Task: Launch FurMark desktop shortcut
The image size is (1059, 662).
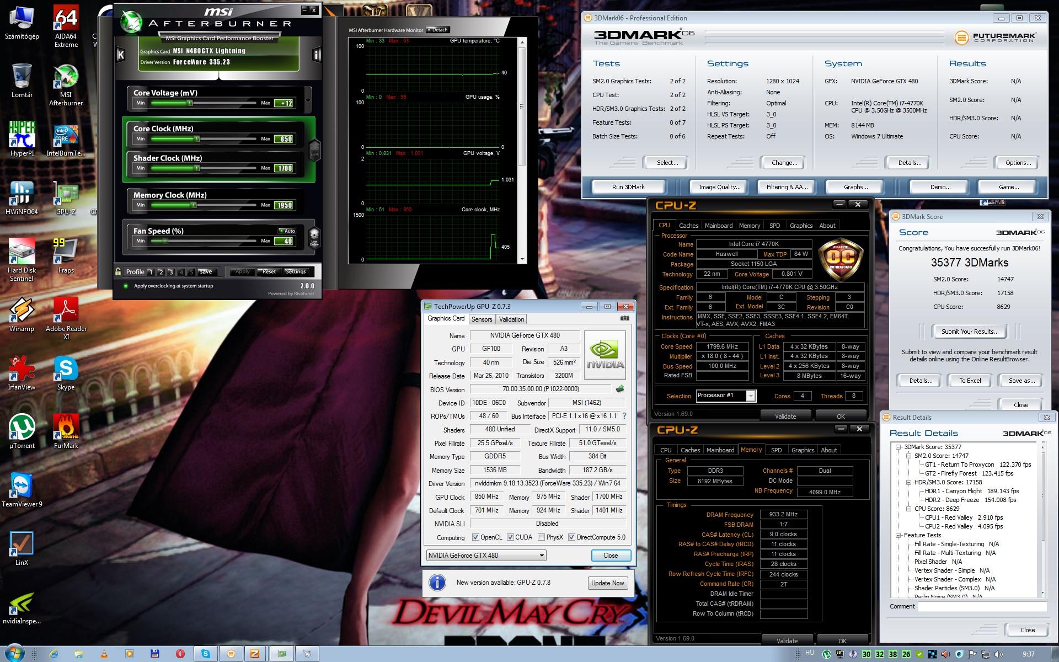Action: [66, 432]
